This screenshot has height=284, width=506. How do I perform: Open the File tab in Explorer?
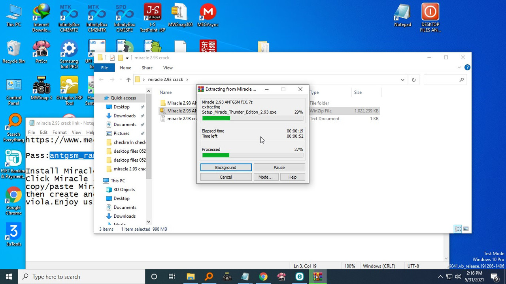104,68
